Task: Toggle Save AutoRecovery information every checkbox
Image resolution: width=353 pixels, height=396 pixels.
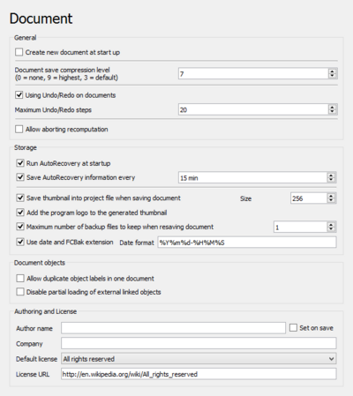Action: pos(20,177)
